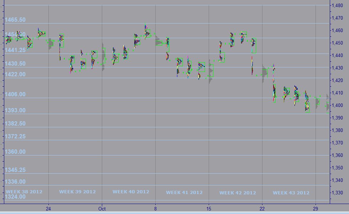Select the 1372.25 price level label
This screenshot has width=349, height=214.
(x=15, y=137)
